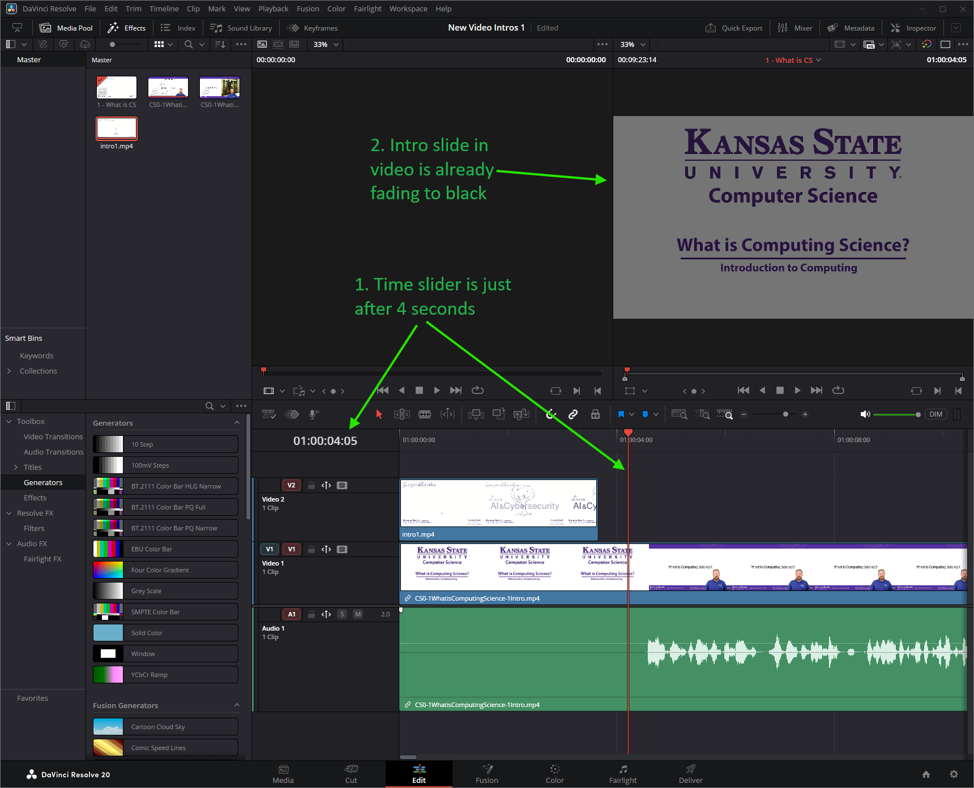974x788 pixels.
Task: Open the Workspace menu
Action: tap(408, 8)
